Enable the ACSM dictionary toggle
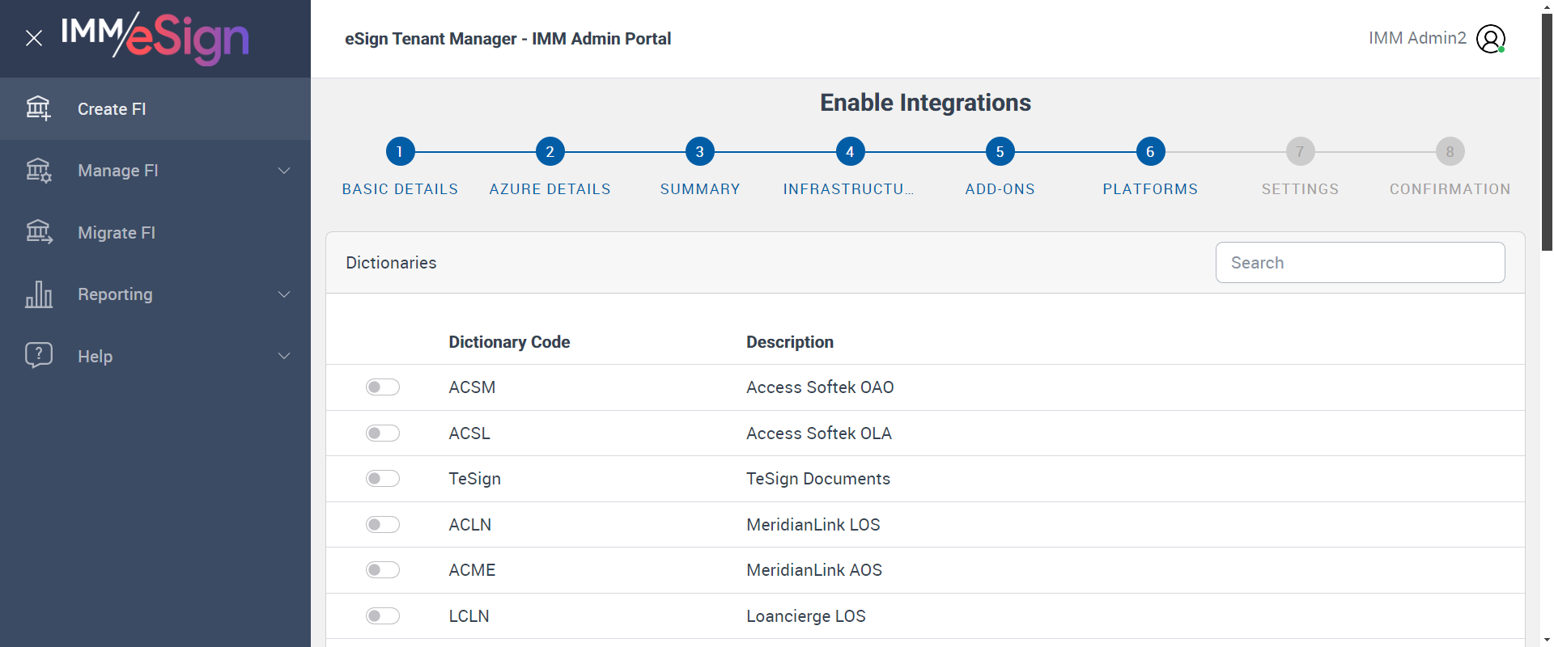1554x647 pixels. click(x=383, y=387)
